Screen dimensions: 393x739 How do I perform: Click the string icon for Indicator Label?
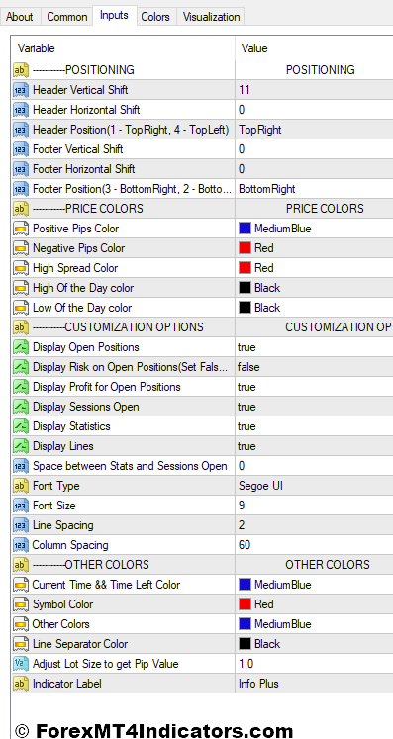(x=21, y=684)
